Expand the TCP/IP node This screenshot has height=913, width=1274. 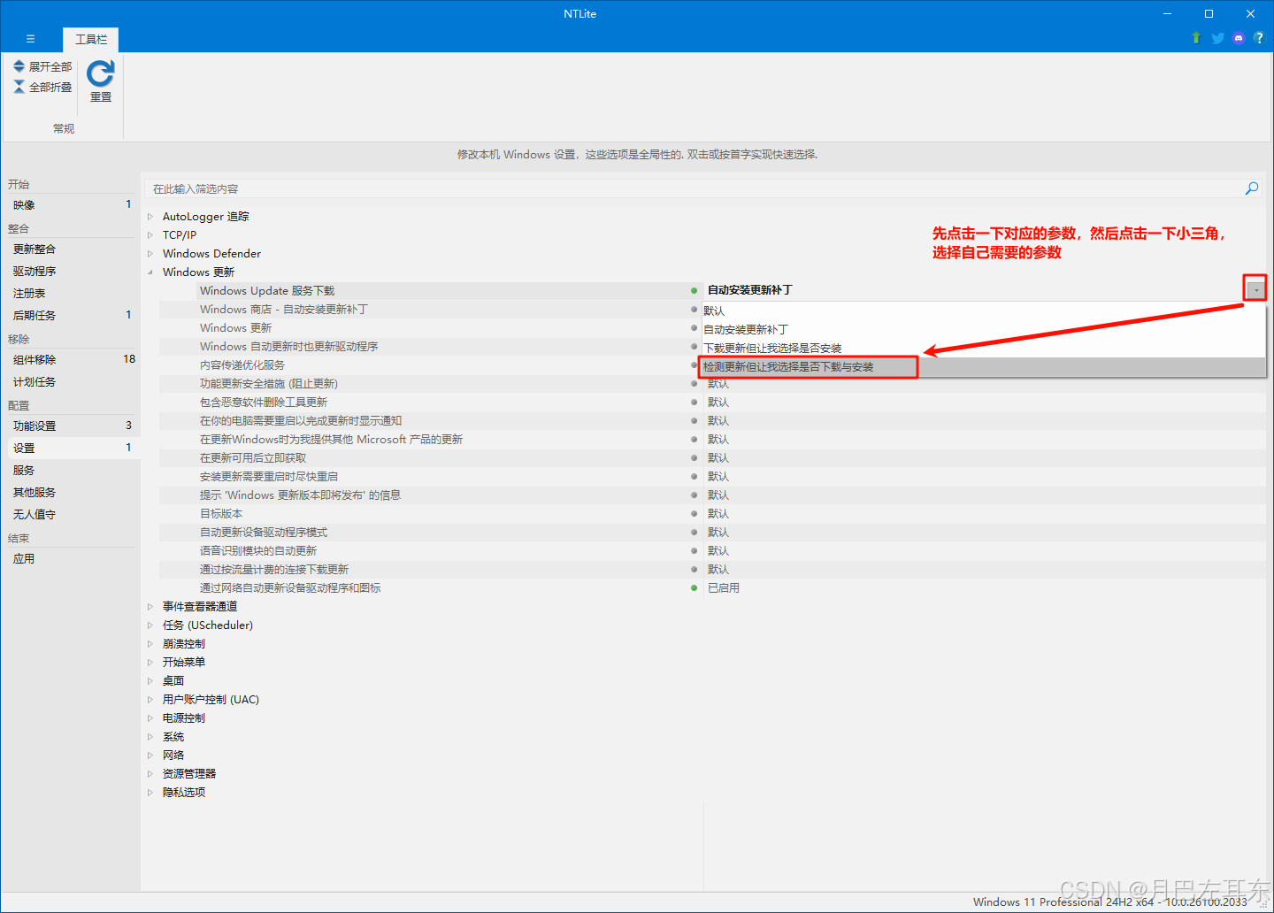150,235
